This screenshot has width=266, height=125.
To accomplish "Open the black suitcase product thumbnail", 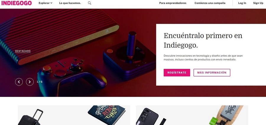I will (30, 117).
